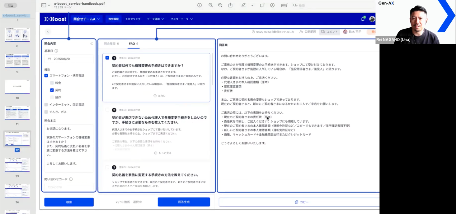Click the 基準日 date field showing 2025/01/20
The height and width of the screenshot is (214, 456).
[69, 59]
